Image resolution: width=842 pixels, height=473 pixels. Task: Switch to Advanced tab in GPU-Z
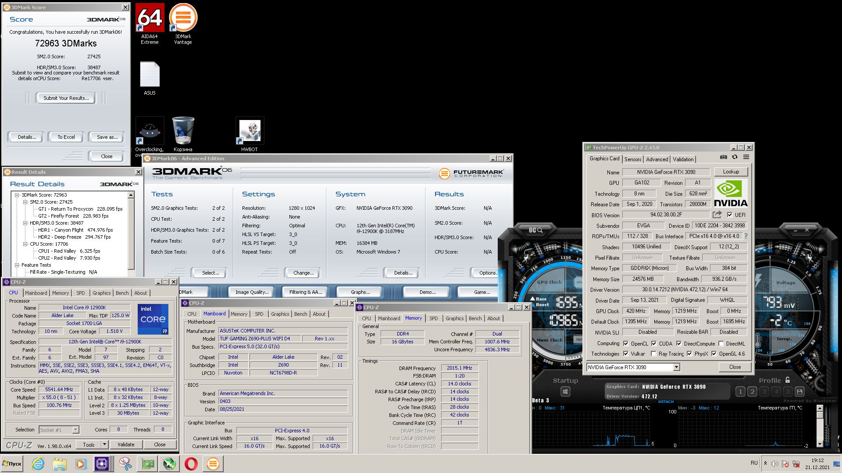(x=657, y=159)
